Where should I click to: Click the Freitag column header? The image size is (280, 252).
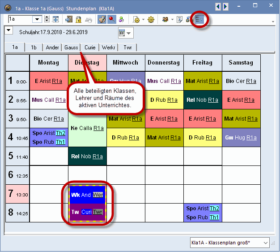[x=203, y=63]
